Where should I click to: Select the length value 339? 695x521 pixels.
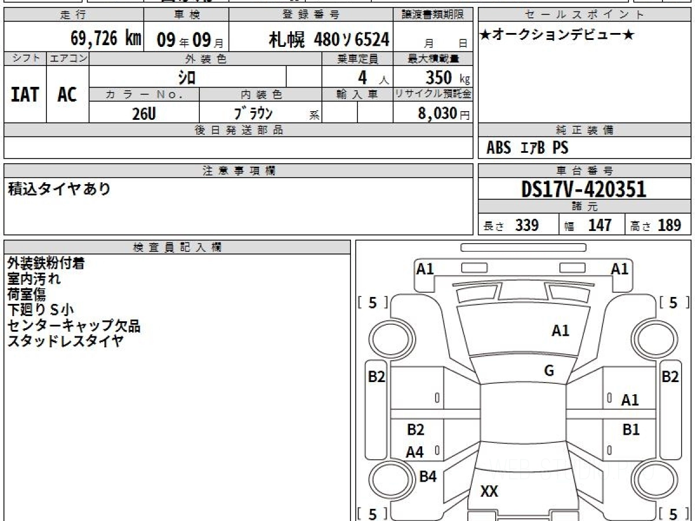(527, 225)
